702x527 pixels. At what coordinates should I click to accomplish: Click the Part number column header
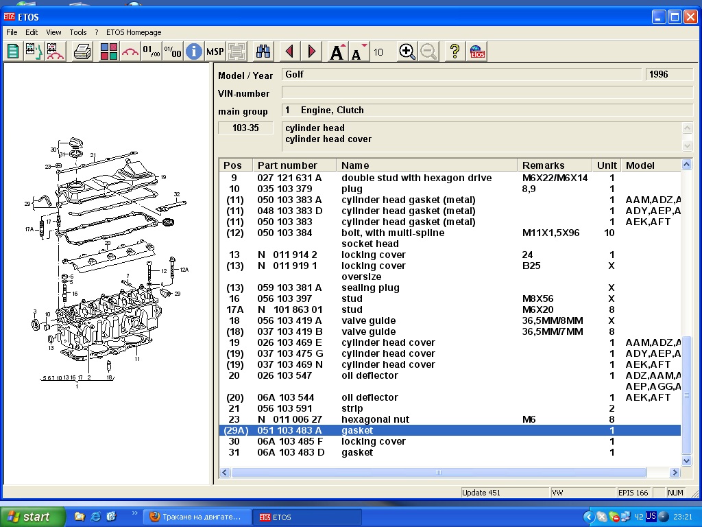pyautogui.click(x=287, y=165)
